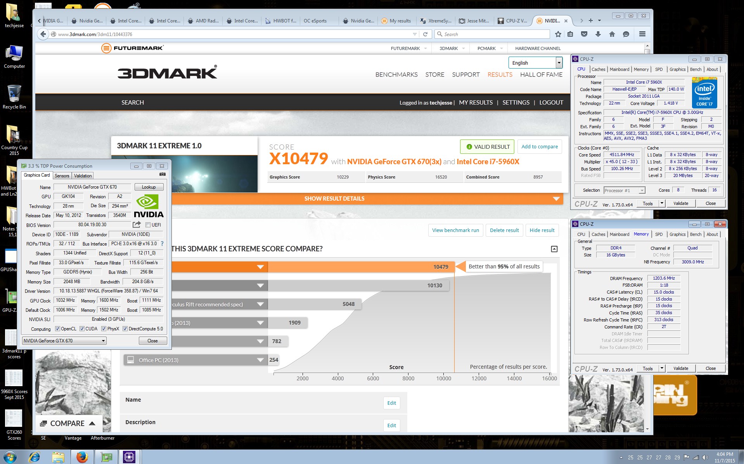The height and width of the screenshot is (464, 744).
Task: Open techjesse desktop folder
Action: (14, 15)
